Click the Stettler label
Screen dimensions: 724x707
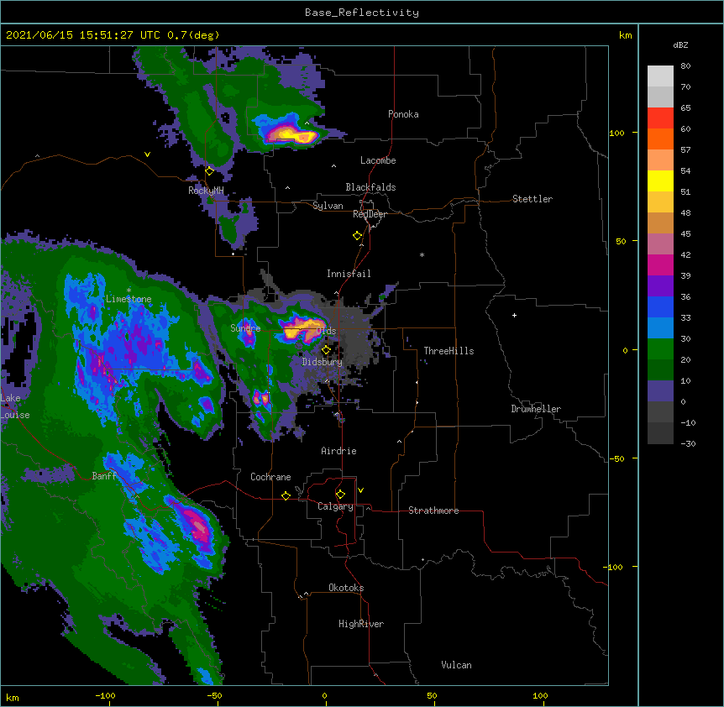click(533, 199)
